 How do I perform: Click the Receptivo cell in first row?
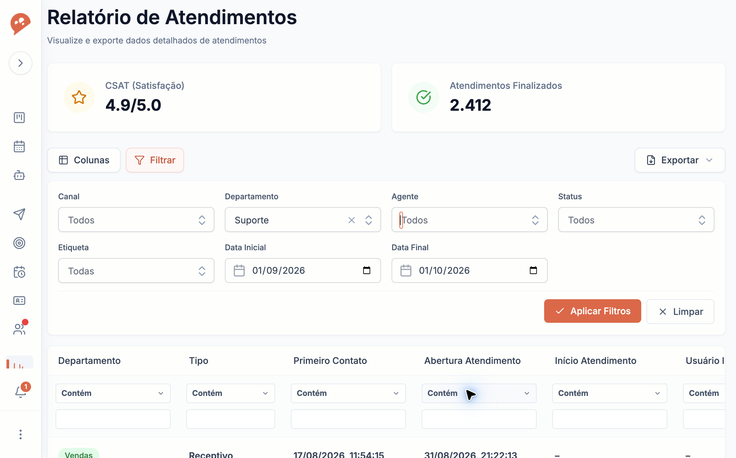click(x=211, y=454)
